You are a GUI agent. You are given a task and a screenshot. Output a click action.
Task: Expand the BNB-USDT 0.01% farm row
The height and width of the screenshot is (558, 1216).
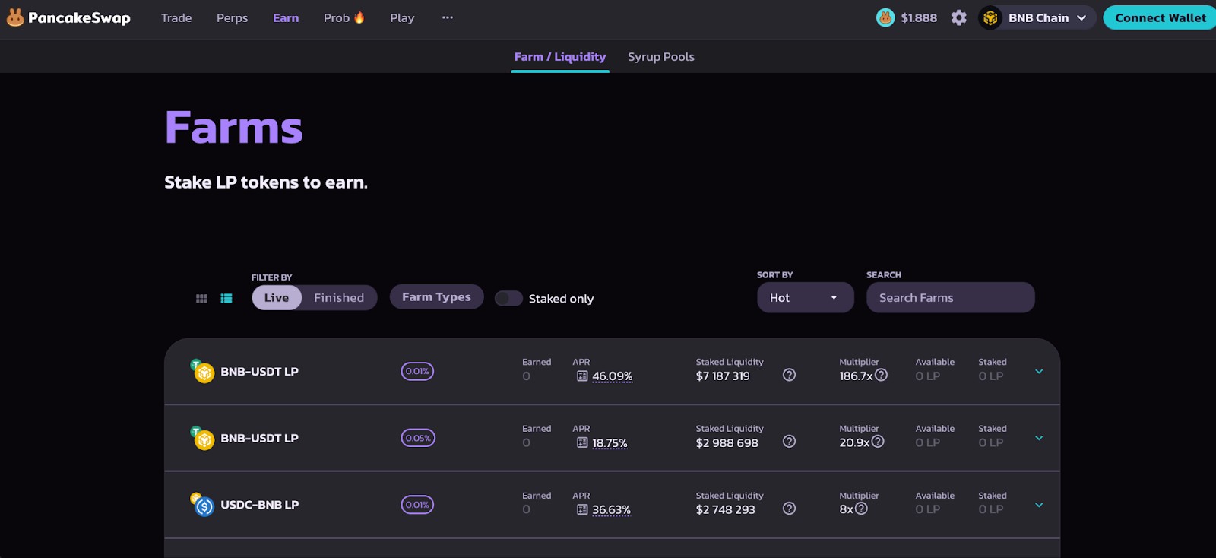pos(1039,372)
